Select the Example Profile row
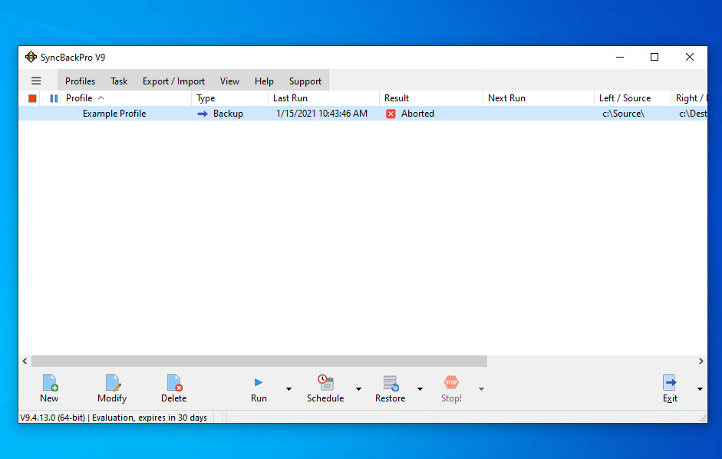The height and width of the screenshot is (459, 722). point(363,114)
